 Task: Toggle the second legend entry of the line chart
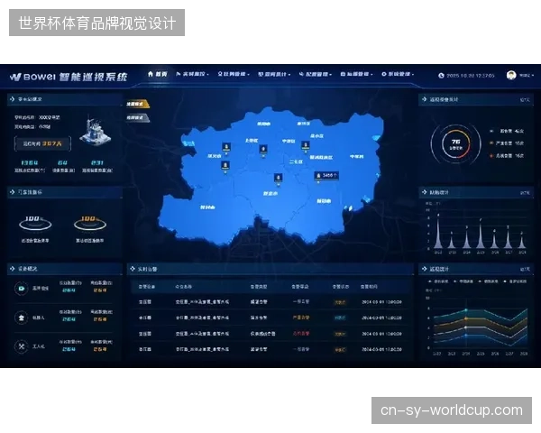pyautogui.click(x=463, y=281)
